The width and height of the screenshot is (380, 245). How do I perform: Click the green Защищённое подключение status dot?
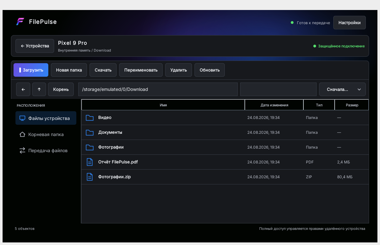click(x=315, y=46)
